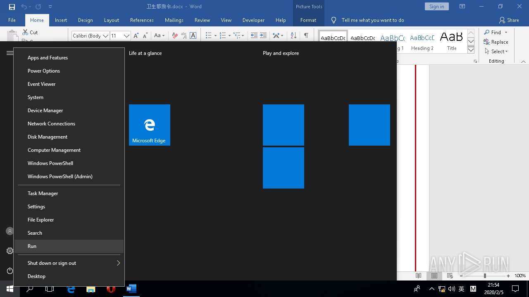Open the References tab
The height and width of the screenshot is (297, 529).
tap(142, 20)
